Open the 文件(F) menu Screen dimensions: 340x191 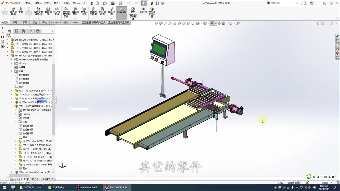29,3
